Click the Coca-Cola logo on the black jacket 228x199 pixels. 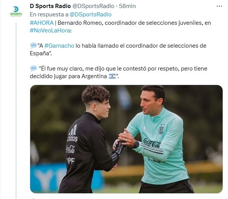pyautogui.click(x=71, y=149)
